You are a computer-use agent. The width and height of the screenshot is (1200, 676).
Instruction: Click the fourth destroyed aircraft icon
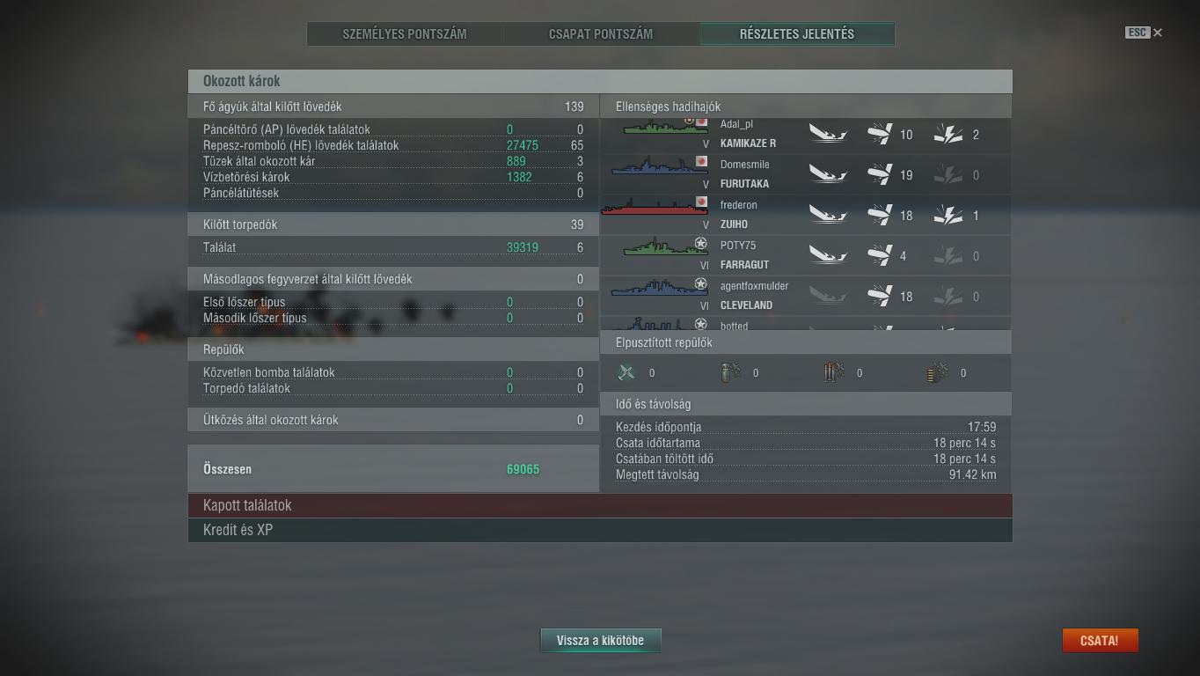pos(938,373)
